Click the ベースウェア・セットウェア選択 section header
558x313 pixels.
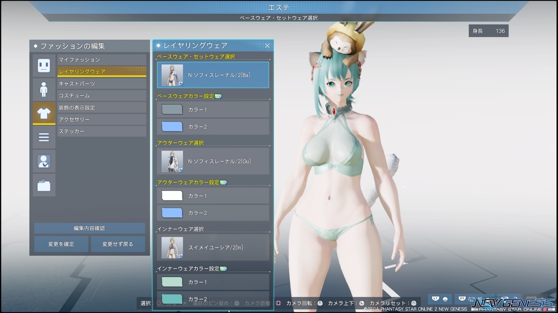[196, 57]
